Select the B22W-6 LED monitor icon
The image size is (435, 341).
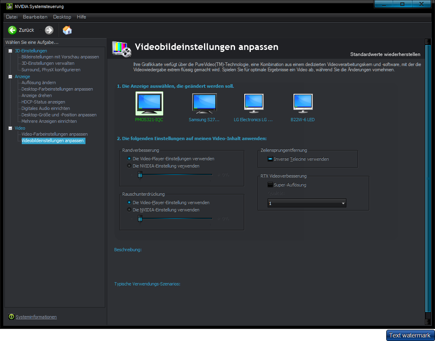(303, 103)
